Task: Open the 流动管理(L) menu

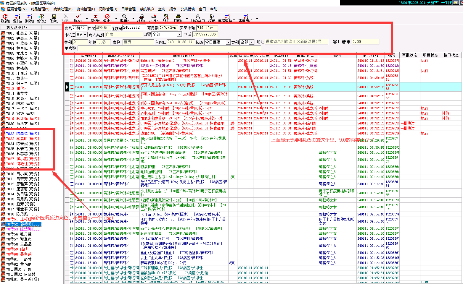Action: pos(86,9)
